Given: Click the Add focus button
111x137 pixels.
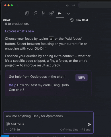Looking at the screenshot, I should click(x=15, y=124).
